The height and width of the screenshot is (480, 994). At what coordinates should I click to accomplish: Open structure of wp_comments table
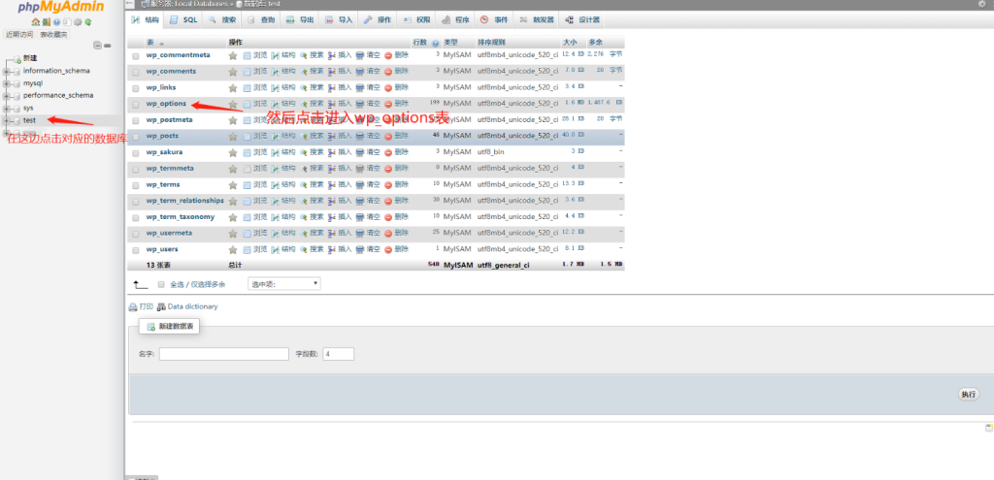tap(283, 71)
